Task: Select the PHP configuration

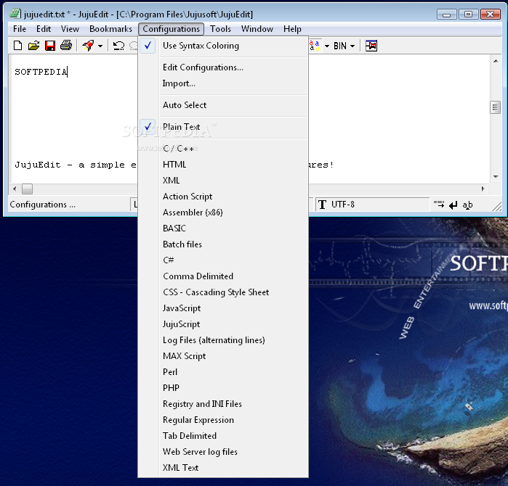Action: [x=223, y=388]
